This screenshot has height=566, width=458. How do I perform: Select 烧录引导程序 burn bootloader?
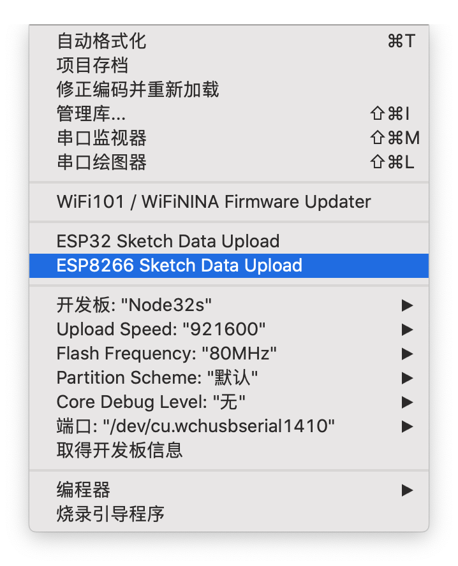(x=228, y=514)
